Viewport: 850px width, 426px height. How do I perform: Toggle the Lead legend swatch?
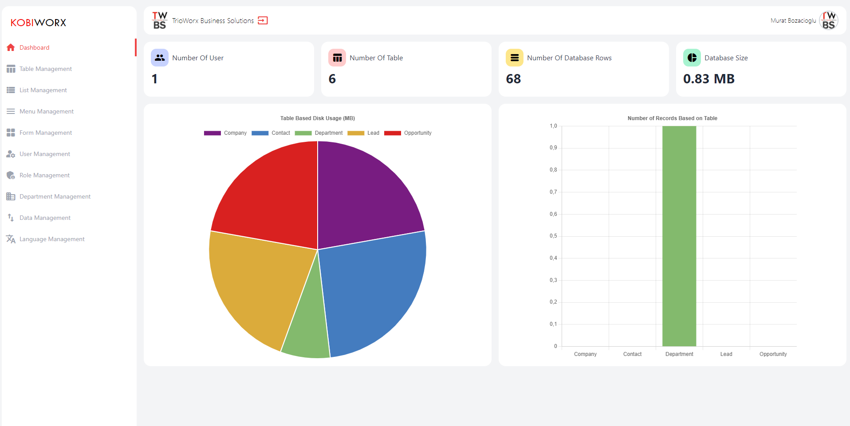tap(356, 133)
